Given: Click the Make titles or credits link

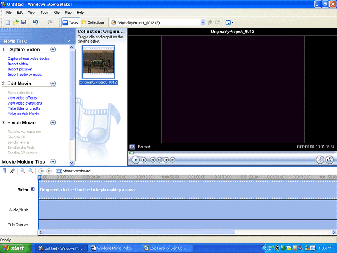Looking at the screenshot, I should tap(24, 108).
